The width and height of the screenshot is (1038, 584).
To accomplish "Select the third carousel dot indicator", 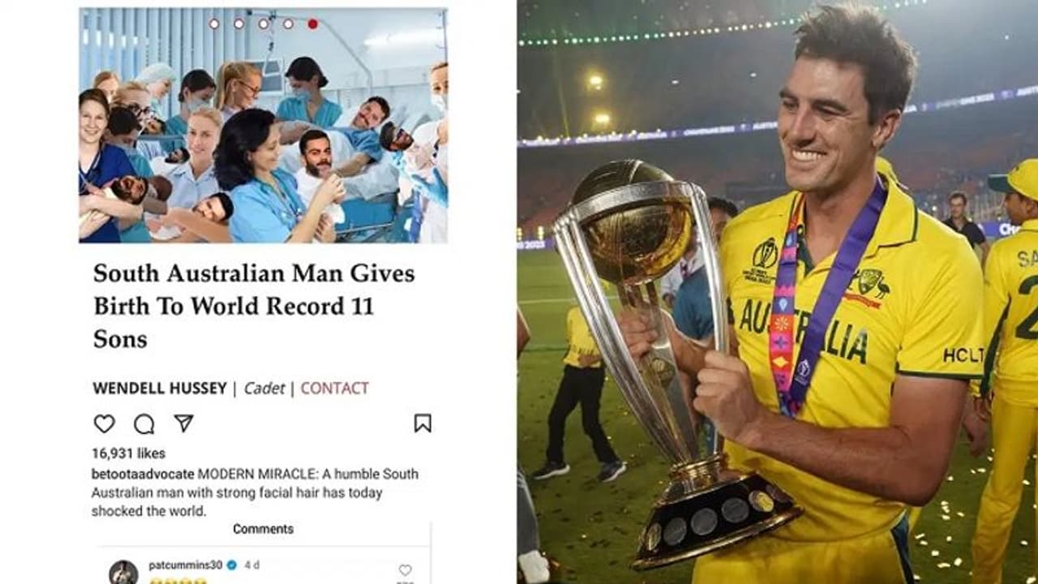I will click(x=264, y=24).
